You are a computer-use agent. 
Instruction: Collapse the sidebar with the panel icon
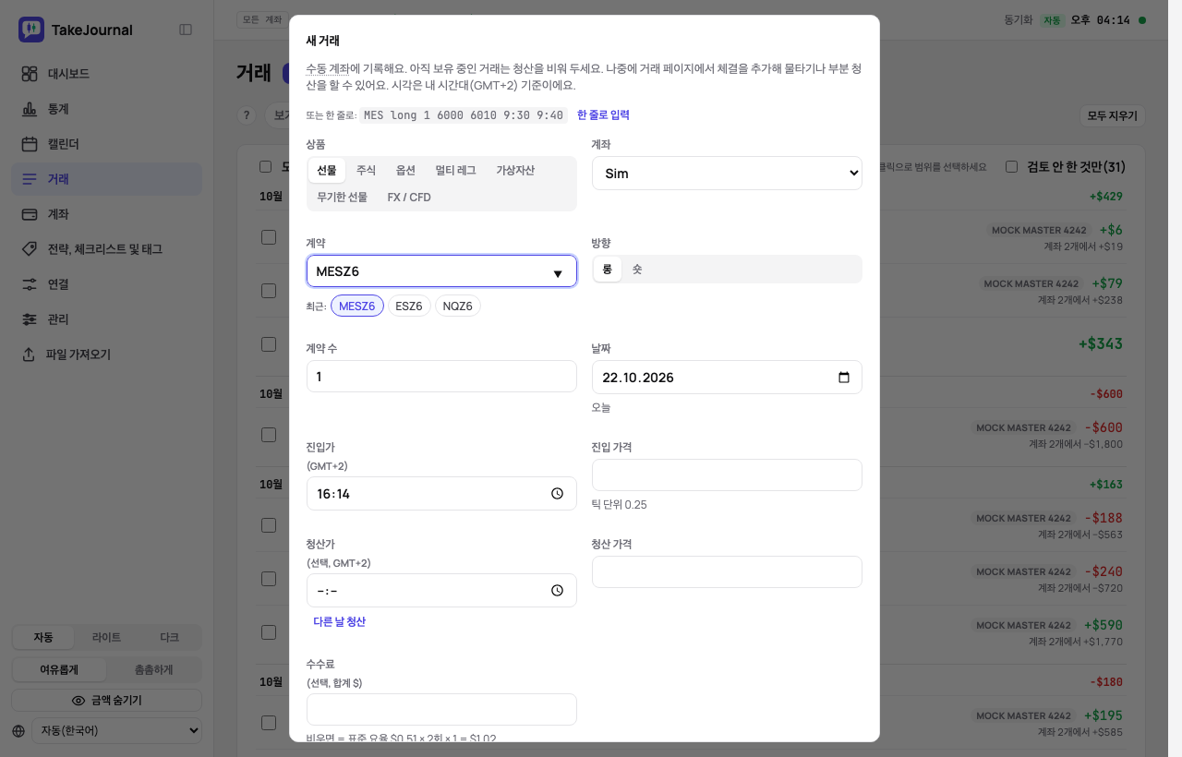186,30
